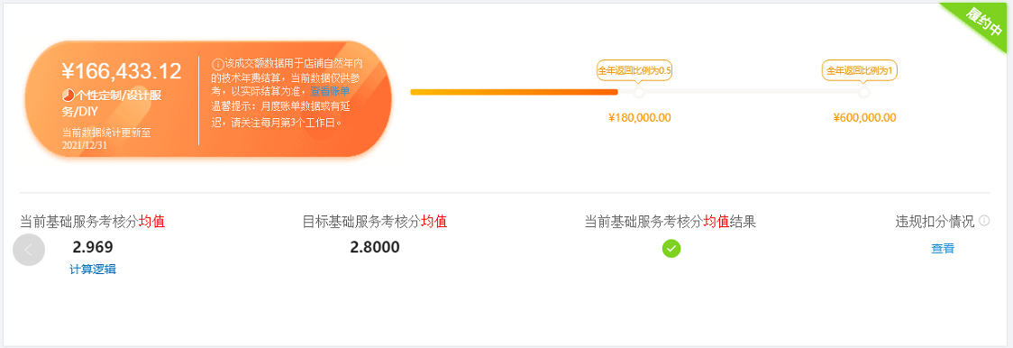Click the ¥600,000.00 amount label
The width and height of the screenshot is (1013, 348).
(x=864, y=118)
